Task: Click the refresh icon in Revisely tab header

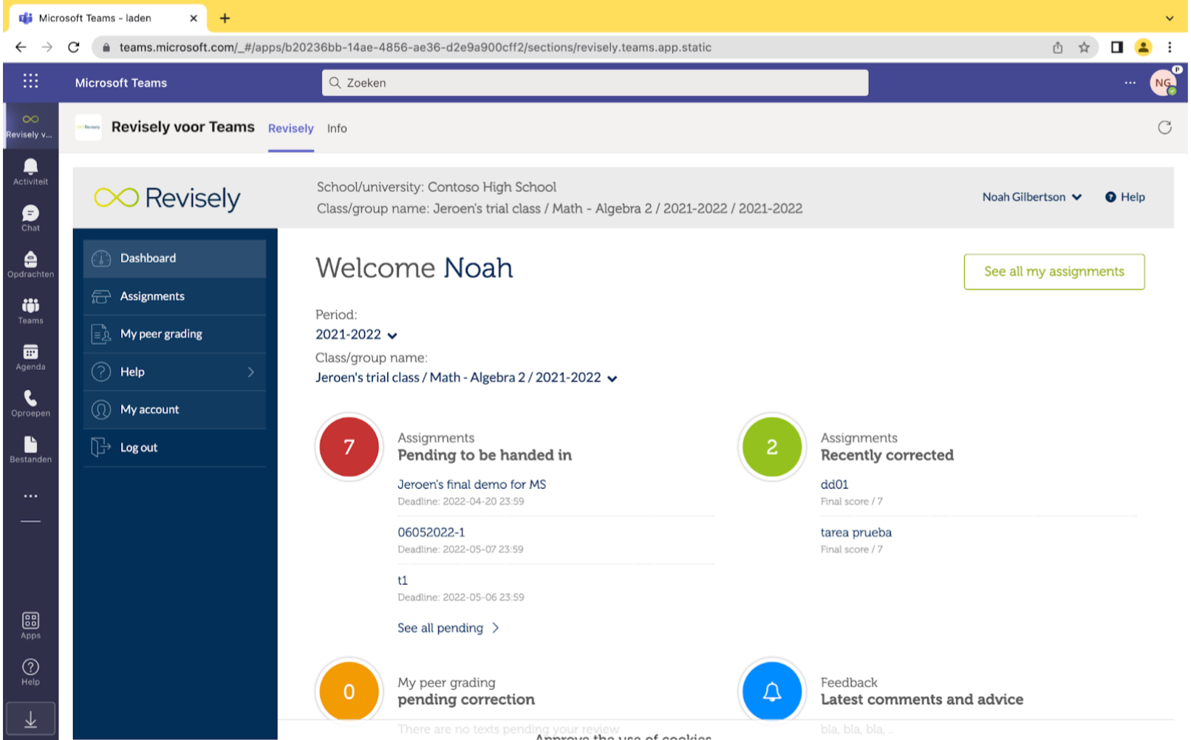Action: coord(1164,128)
